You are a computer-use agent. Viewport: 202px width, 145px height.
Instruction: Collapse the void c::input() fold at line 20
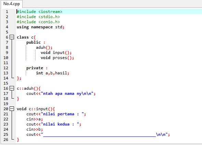[x=12, y=109]
